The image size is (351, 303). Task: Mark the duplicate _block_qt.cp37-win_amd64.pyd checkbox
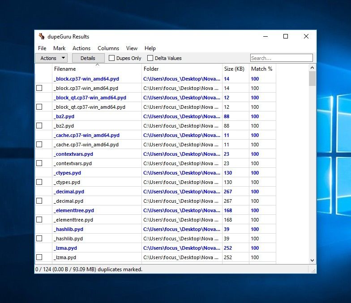pyautogui.click(x=39, y=107)
